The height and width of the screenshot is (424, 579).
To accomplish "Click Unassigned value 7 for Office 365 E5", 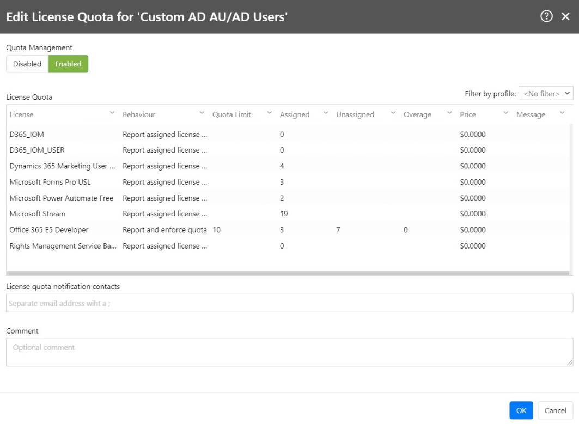I will [338, 230].
